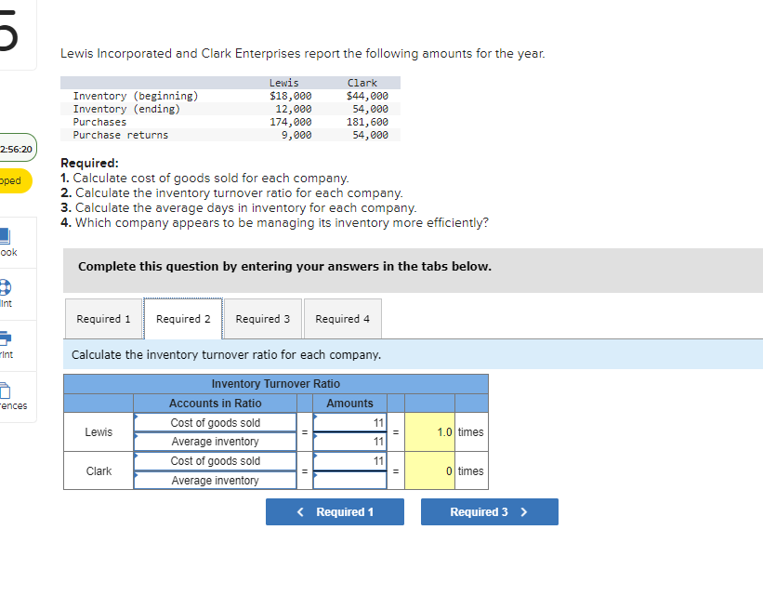Click the left chevron on Required 1 button
Viewport: 763px width, 596px height.
(300, 511)
